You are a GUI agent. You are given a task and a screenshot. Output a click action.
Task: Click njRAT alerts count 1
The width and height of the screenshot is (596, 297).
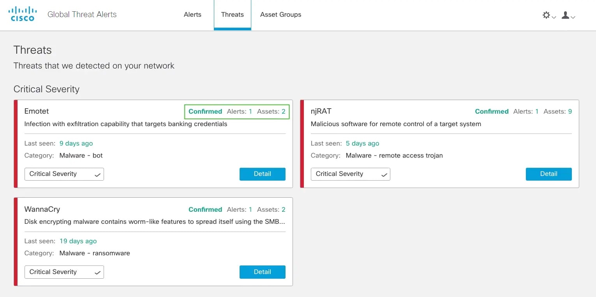pos(537,111)
